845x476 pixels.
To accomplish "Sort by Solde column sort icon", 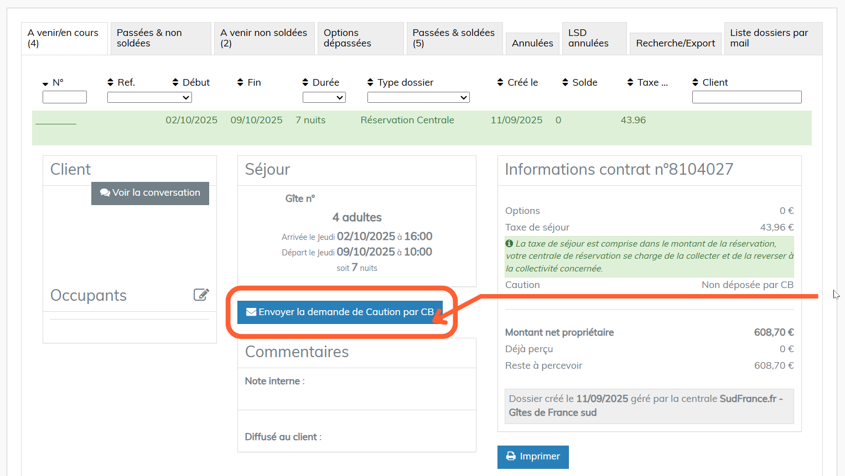I will coord(565,82).
